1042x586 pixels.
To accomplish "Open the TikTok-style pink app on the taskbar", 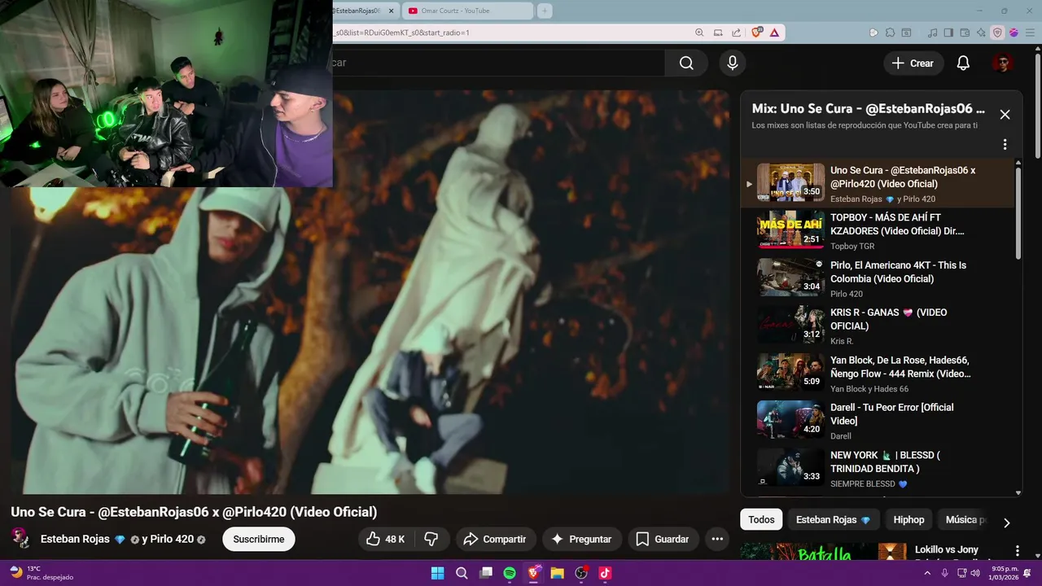I will pos(605,573).
